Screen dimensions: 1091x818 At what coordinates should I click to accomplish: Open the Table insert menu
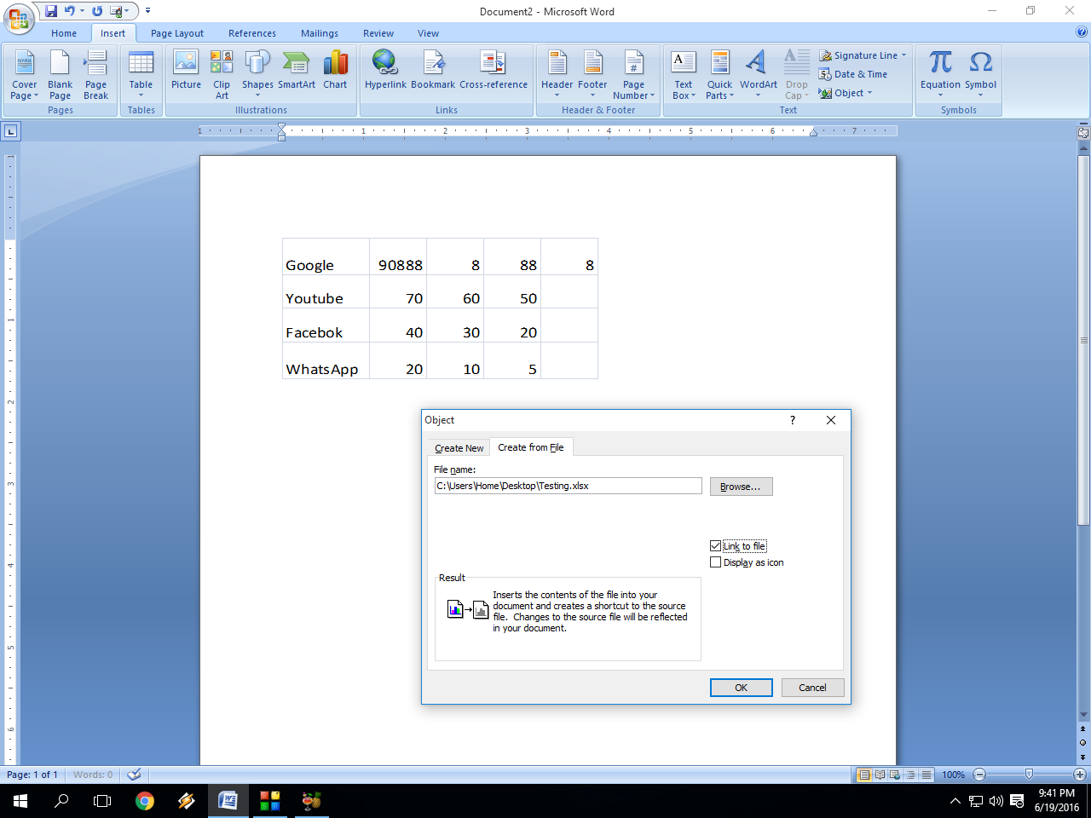pos(141,76)
